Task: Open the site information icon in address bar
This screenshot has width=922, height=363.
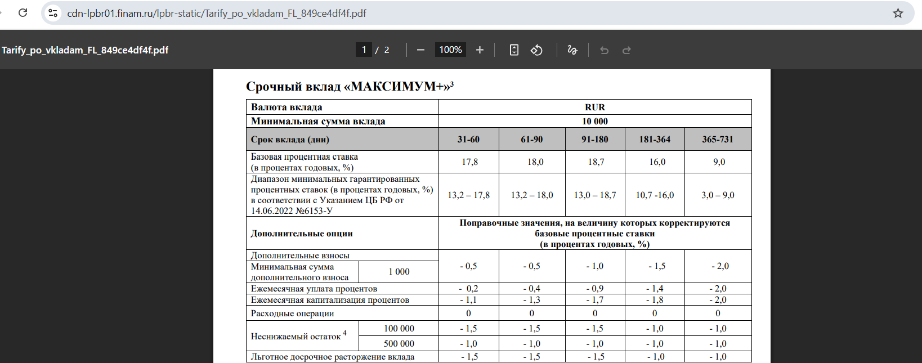Action: click(x=53, y=13)
